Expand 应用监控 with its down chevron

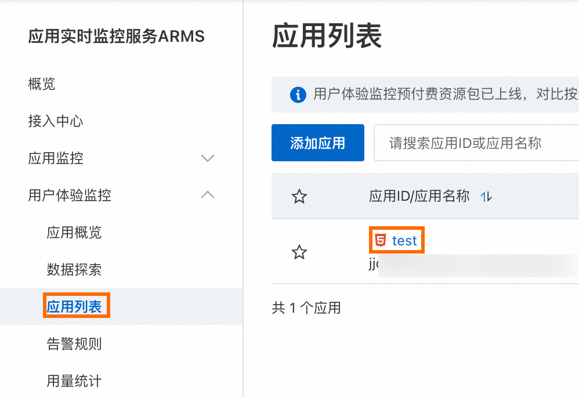coord(207,158)
